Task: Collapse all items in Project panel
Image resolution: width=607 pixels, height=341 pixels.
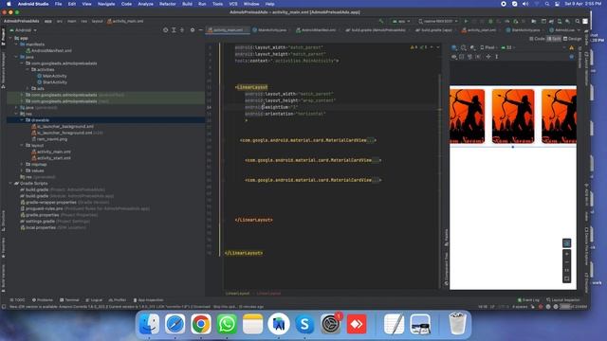Action: click(x=182, y=29)
